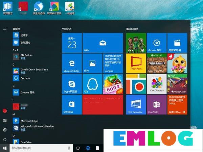This screenshot has width=203, height=152.
Task: Open Task View on the taskbar
Action: pyautogui.click(x=78, y=148)
